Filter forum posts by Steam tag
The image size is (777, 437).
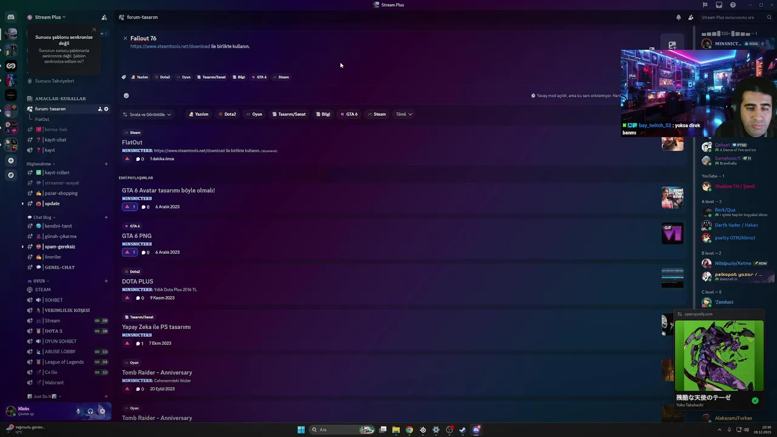[377, 114]
